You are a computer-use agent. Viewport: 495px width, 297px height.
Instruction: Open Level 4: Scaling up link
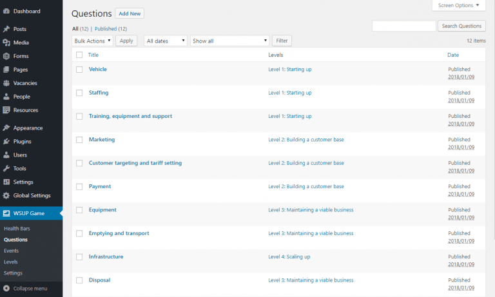tap(289, 256)
